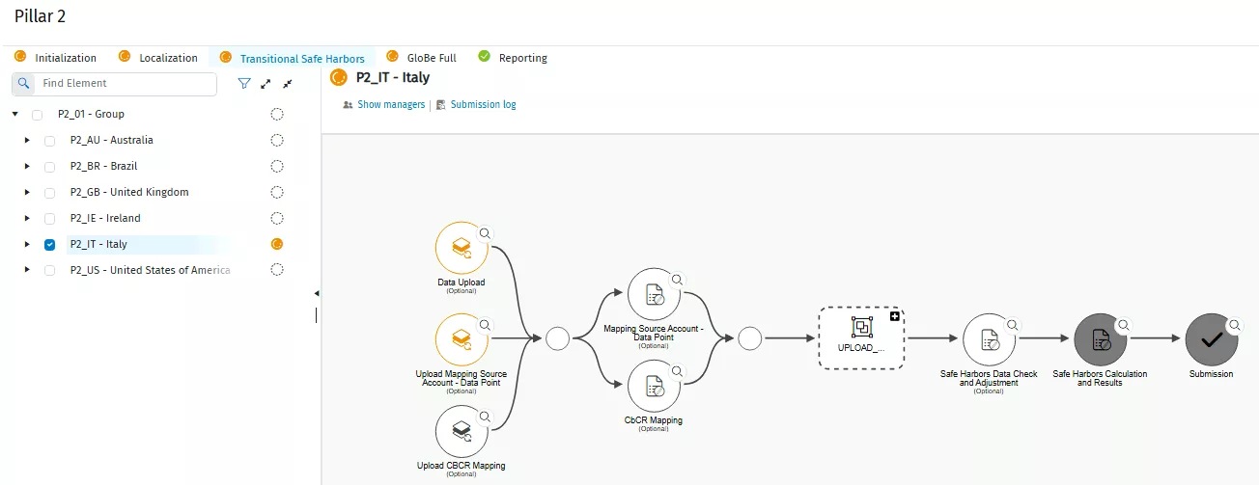Click the Data Upload workflow node
Screen dimensions: 1259x485
462,248
